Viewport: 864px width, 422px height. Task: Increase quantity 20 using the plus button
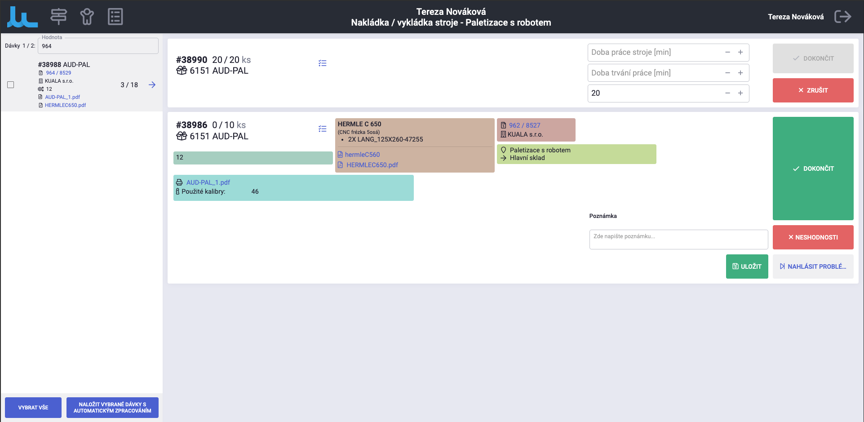pyautogui.click(x=740, y=93)
